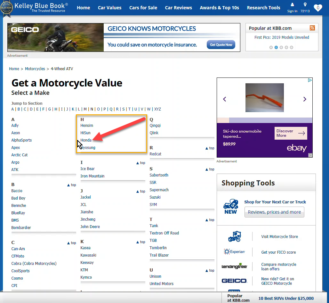329x303 pixels.
Task: Open Motorcycles breadcrumb link
Action: (x=35, y=69)
